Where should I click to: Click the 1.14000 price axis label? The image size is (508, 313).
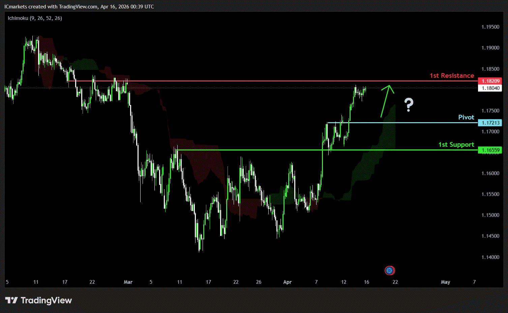click(x=490, y=257)
